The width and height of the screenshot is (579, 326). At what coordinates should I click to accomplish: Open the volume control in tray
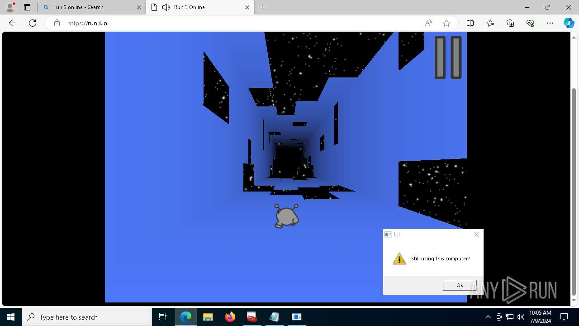tap(521, 317)
